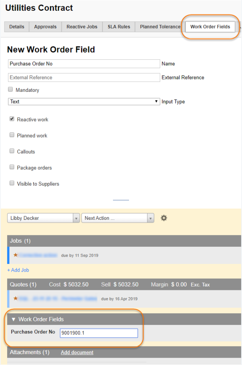Screen dimensions: 242x365
Task: Switch to the Work Order Fields tab
Action: pos(210,27)
